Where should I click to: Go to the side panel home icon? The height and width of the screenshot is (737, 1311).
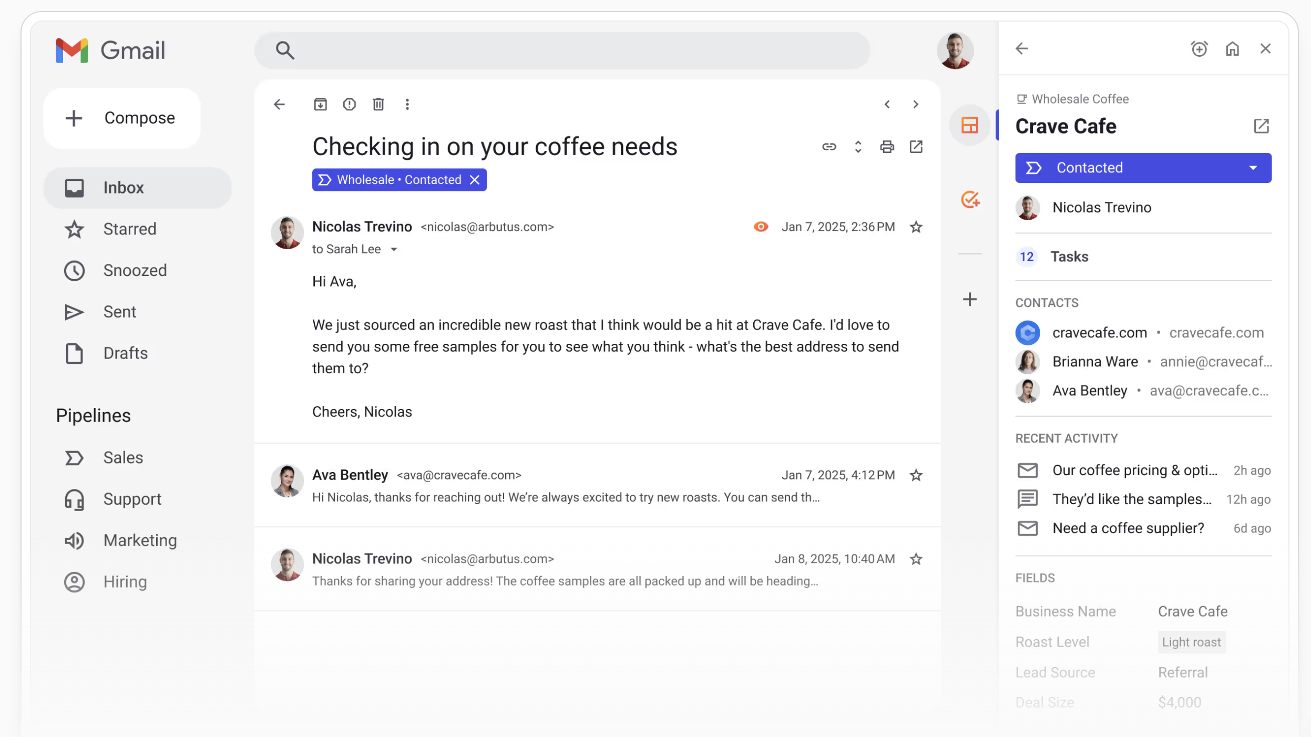(x=1232, y=49)
